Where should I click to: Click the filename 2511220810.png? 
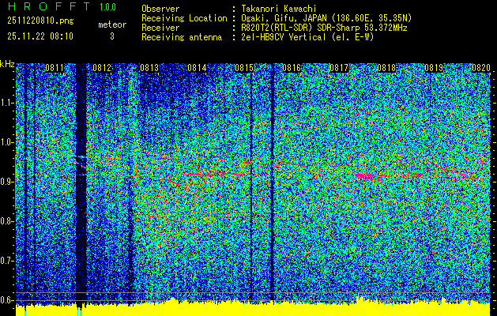(x=40, y=21)
